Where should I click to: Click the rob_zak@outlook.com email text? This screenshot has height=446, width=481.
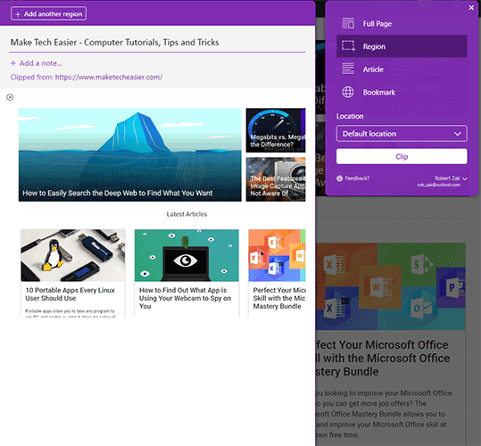click(439, 185)
